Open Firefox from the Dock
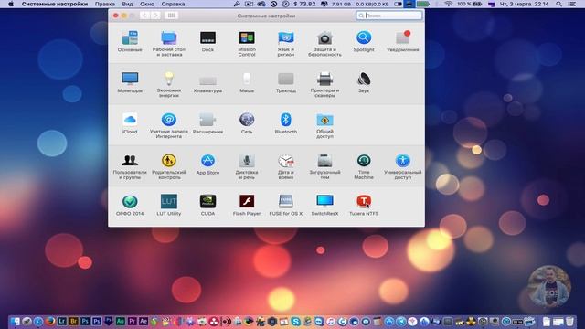The width and height of the screenshot is (585, 329). tap(50, 321)
